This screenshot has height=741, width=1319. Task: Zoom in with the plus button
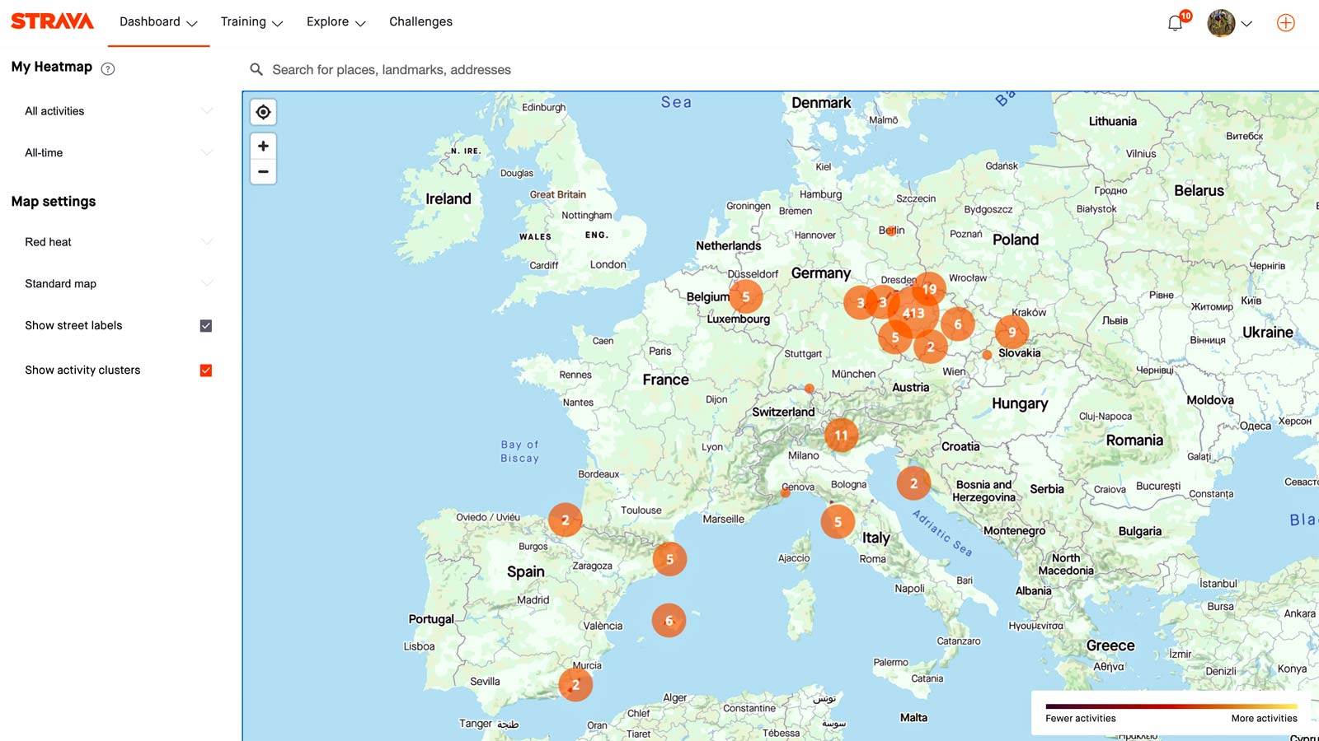[x=263, y=146]
